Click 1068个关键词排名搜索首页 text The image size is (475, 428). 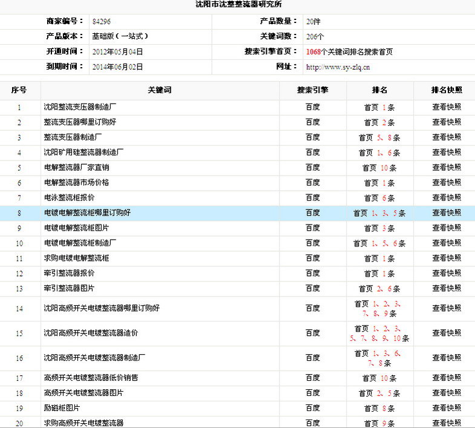349,52
